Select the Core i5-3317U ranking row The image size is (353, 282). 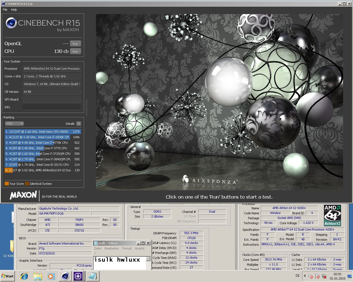pyautogui.click(x=43, y=165)
